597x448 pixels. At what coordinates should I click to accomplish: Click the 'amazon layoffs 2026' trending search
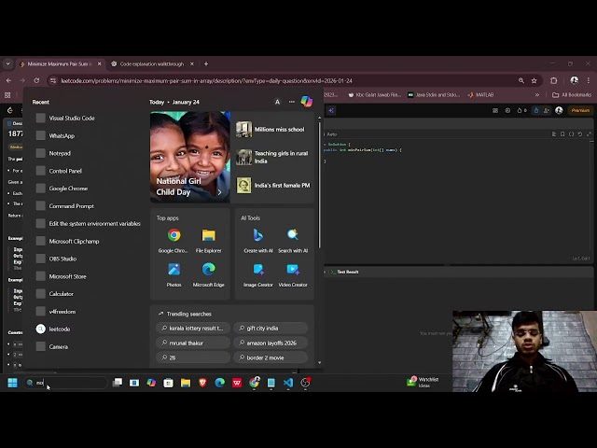pyautogui.click(x=271, y=343)
